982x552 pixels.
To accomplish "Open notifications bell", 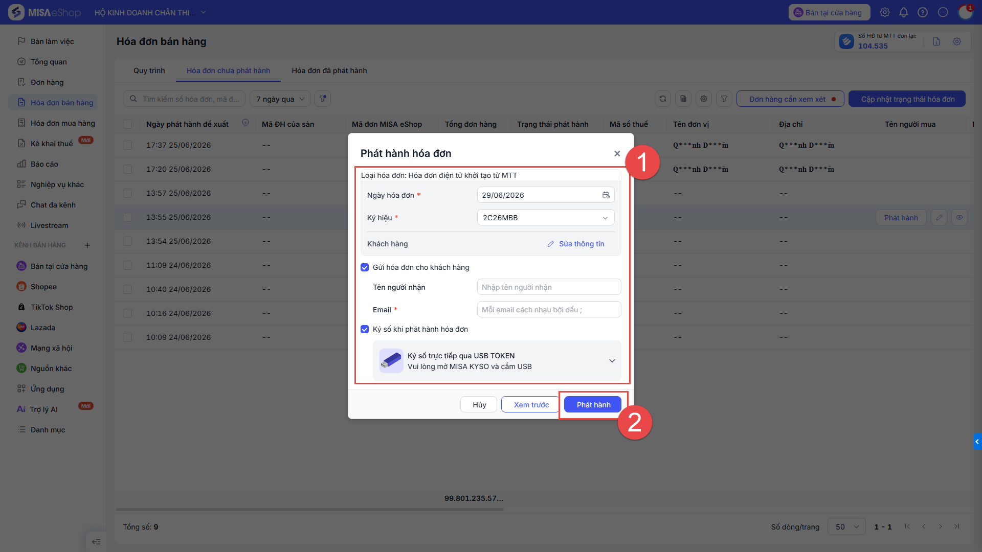I will click(904, 12).
